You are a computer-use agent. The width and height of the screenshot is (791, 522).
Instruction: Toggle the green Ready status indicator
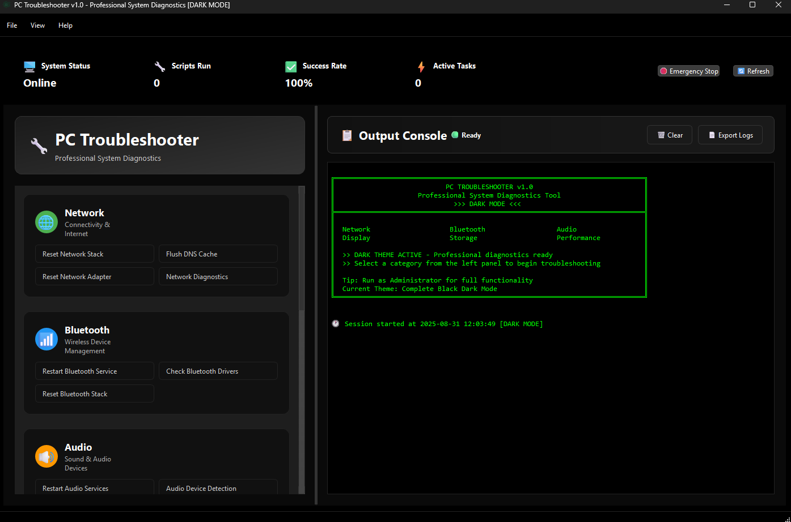point(455,135)
